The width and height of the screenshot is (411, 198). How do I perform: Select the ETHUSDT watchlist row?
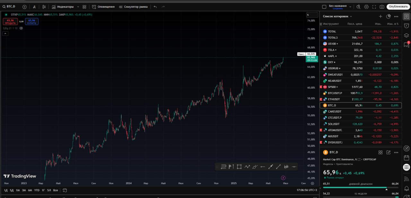click(361, 99)
